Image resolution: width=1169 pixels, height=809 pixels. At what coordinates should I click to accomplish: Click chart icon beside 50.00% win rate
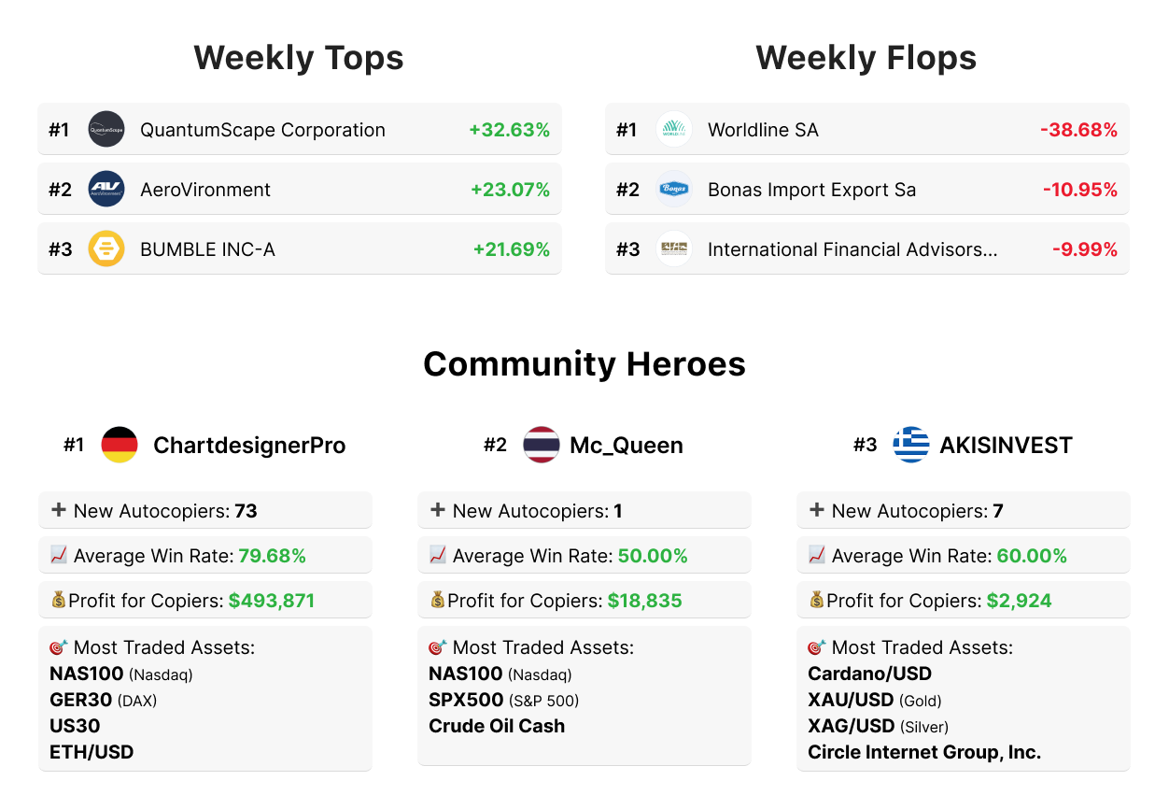coord(438,555)
